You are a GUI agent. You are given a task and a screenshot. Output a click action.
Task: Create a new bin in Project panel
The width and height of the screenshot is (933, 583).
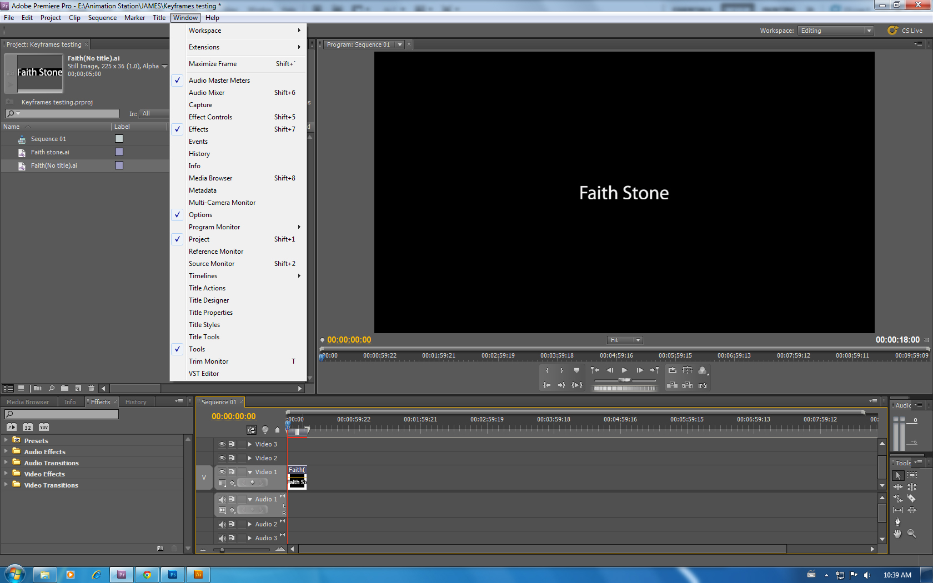click(x=64, y=388)
